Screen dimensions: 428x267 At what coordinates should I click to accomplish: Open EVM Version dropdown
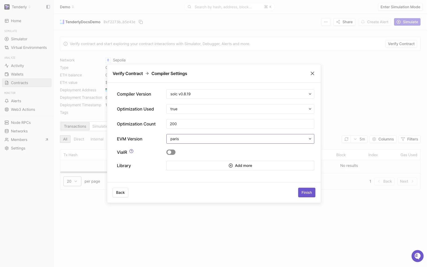pyautogui.click(x=240, y=139)
